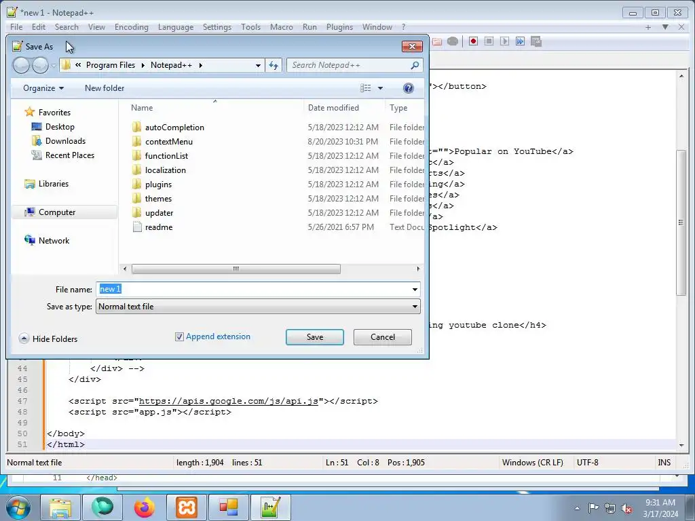Click the Save recorded macro icon

point(536,41)
